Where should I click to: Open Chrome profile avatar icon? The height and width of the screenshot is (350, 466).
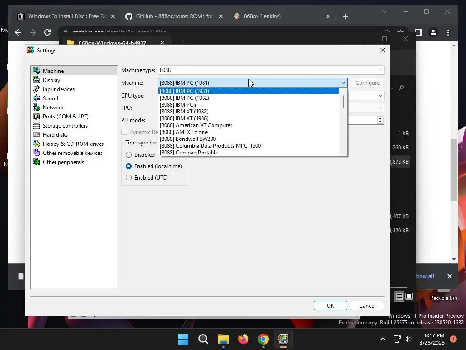pyautogui.click(x=433, y=32)
